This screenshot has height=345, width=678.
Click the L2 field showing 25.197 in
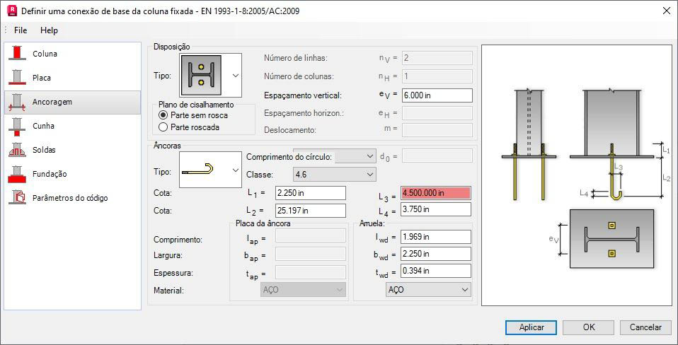311,210
